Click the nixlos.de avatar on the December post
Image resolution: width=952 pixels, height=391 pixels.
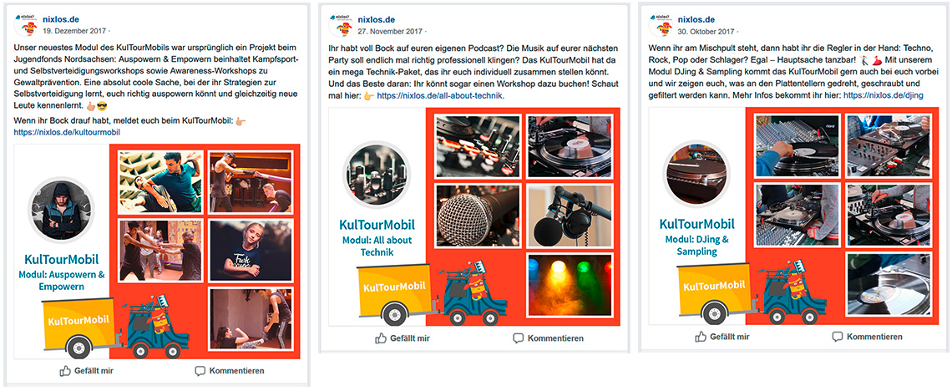[25, 24]
